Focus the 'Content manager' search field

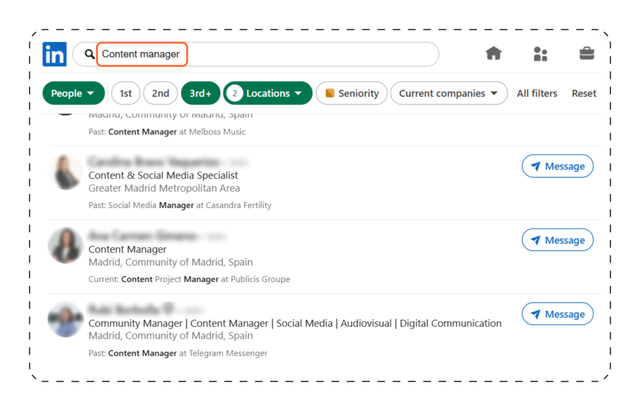pyautogui.click(x=256, y=54)
